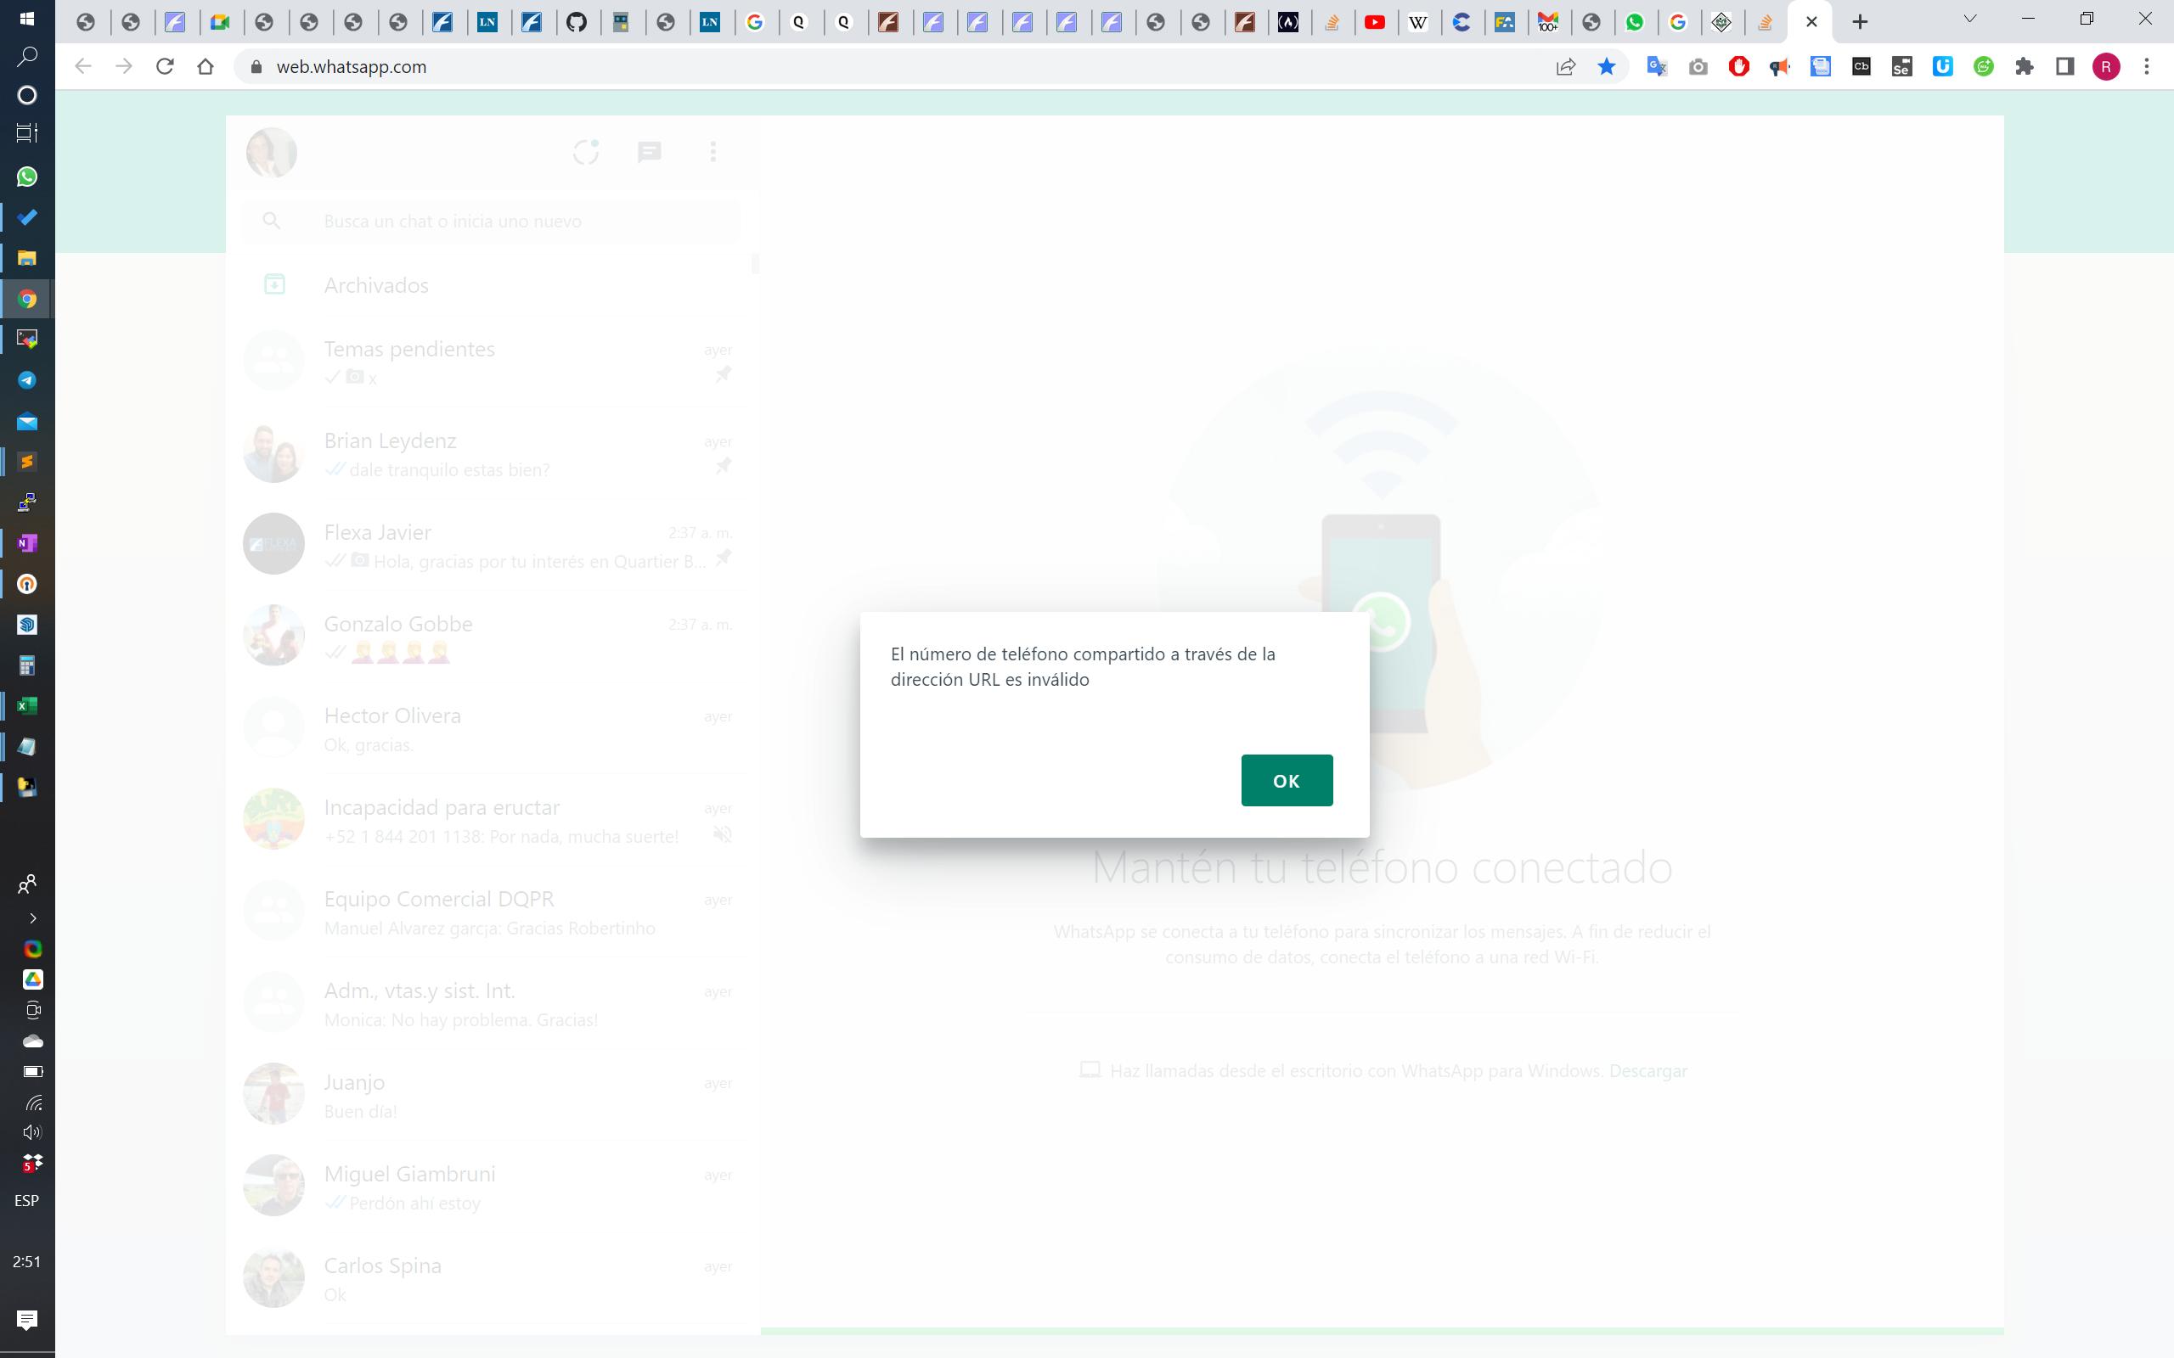Viewport: 2174px width, 1358px height.
Task: Open Windows search from the taskbar
Action: coord(27,56)
